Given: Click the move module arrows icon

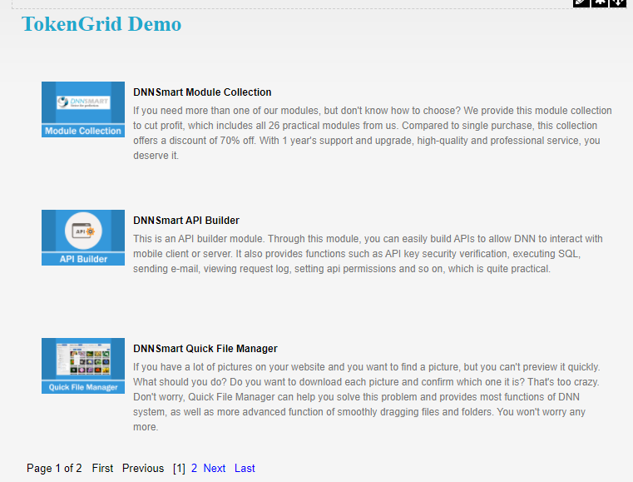Looking at the screenshot, I should coord(618,2).
